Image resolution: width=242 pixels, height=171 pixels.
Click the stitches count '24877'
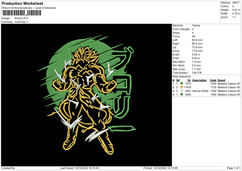pyautogui.click(x=236, y=3)
